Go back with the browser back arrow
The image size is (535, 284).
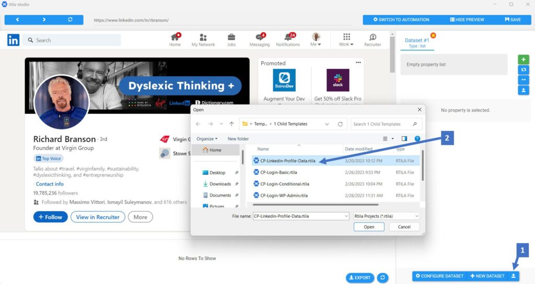(17, 20)
